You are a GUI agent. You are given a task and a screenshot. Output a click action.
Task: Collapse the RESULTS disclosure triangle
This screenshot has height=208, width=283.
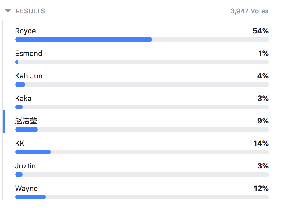coord(8,11)
